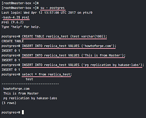Click the 'su - postgres' command text
This screenshot has height=118, width=146.
point(53,8)
